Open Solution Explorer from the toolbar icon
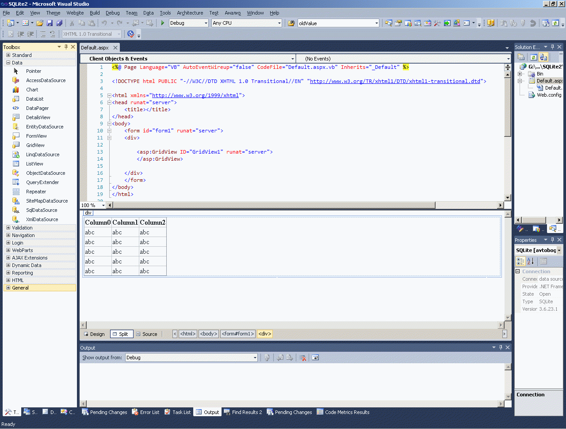This screenshot has height=429, width=566. [x=389, y=23]
